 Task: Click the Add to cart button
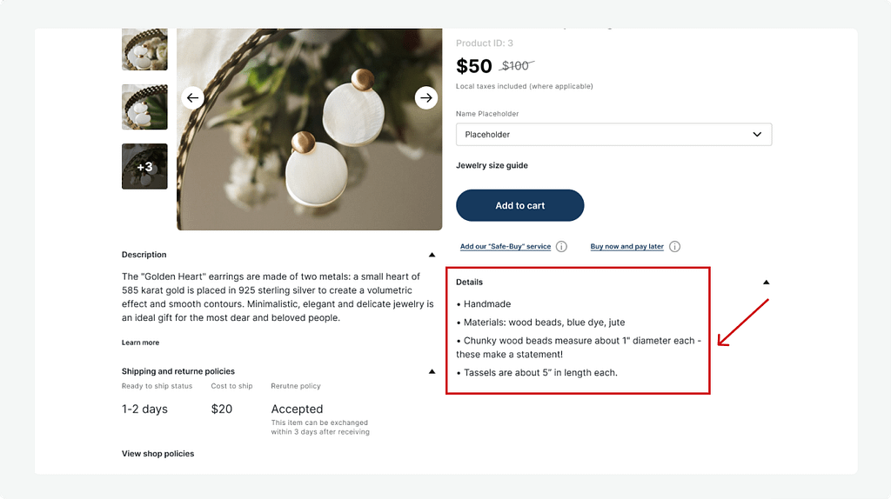click(519, 205)
